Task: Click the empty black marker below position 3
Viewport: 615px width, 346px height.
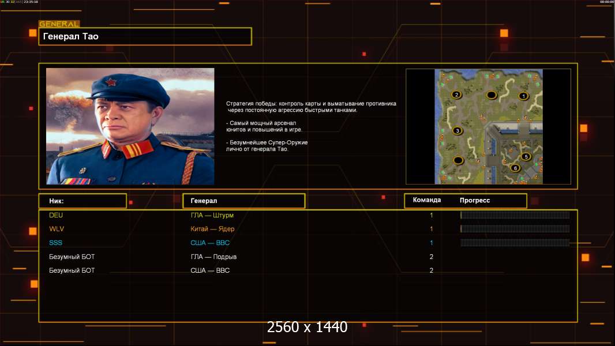Action: [x=458, y=160]
